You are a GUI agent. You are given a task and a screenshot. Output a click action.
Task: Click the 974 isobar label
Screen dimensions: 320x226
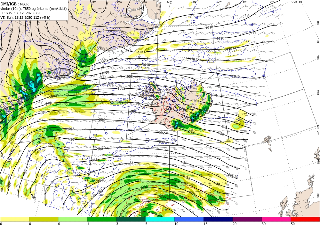tap(162, 197)
